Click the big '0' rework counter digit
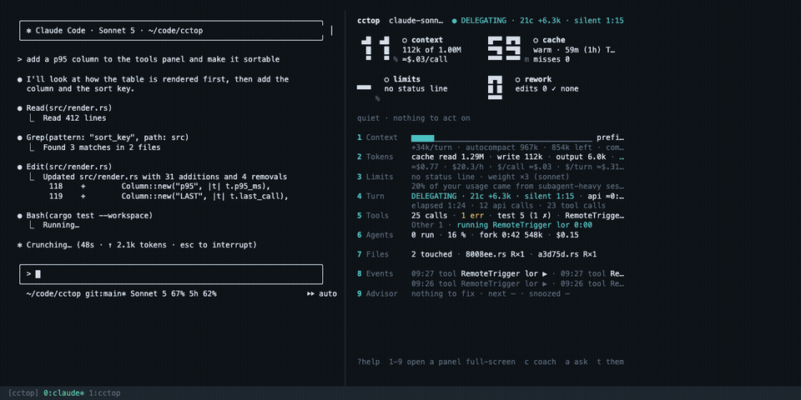This screenshot has height=400, width=801. pos(495,87)
